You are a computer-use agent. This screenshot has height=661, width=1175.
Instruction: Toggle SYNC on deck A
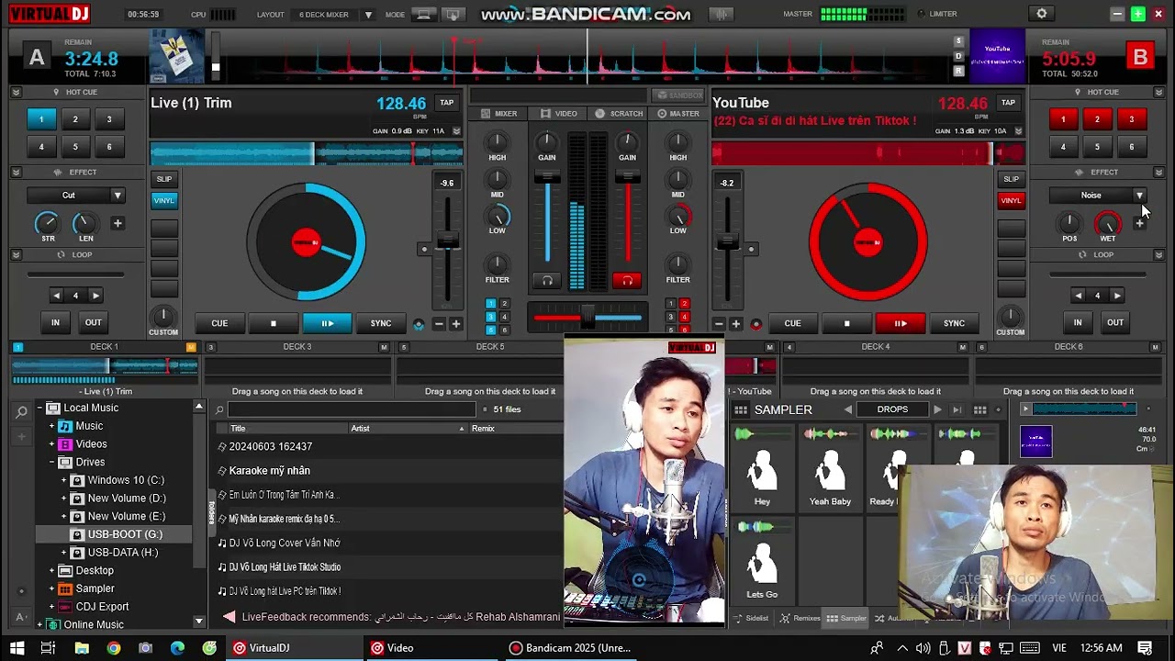[x=381, y=323]
